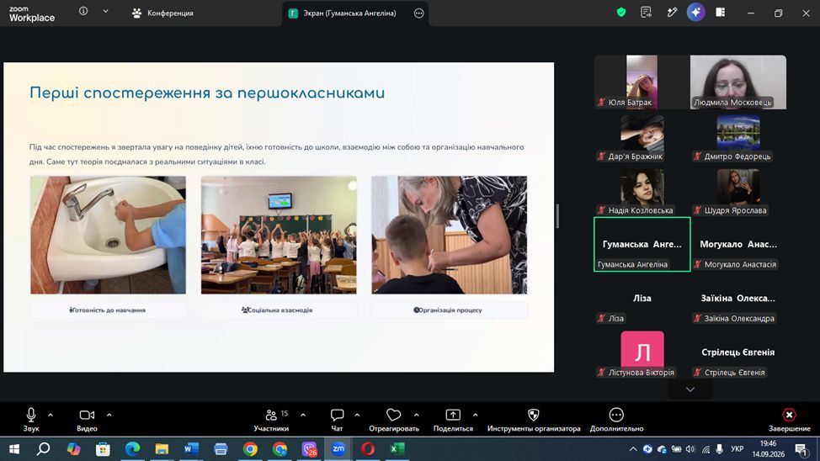Expand more participants chevron below gallery
This screenshot has height=461, width=820.
click(x=690, y=389)
